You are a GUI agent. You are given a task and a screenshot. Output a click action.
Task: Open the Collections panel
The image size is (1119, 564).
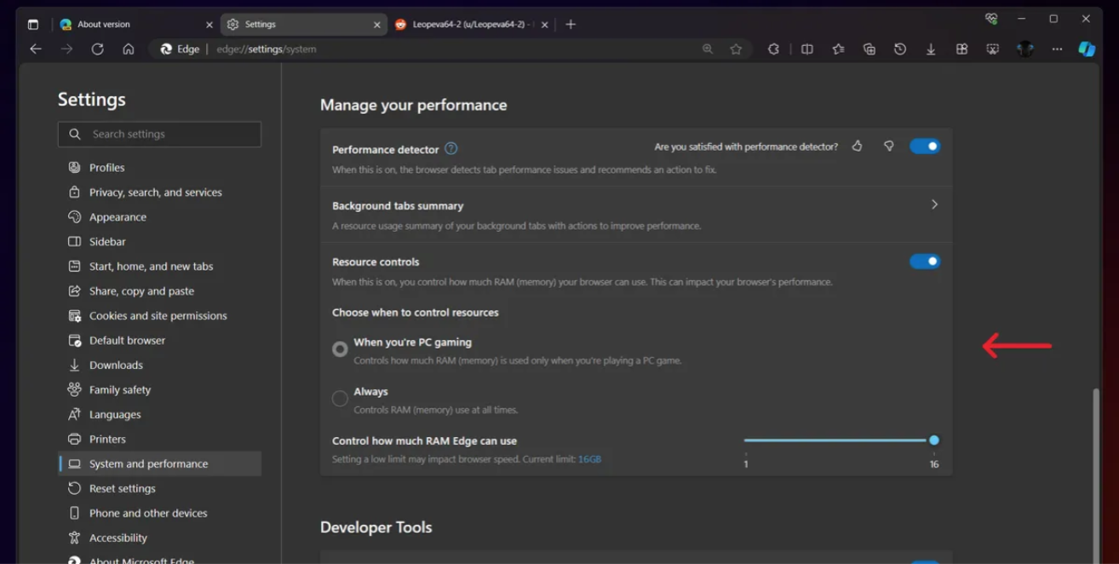[x=869, y=49]
